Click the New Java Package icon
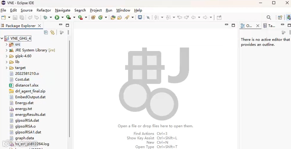 click(93, 18)
